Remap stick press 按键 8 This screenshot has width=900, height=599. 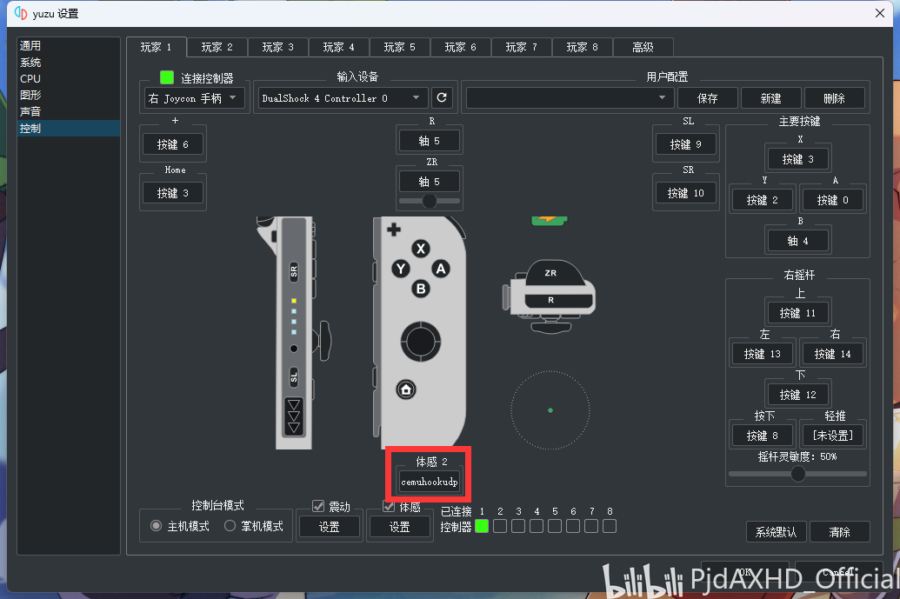[763, 436]
